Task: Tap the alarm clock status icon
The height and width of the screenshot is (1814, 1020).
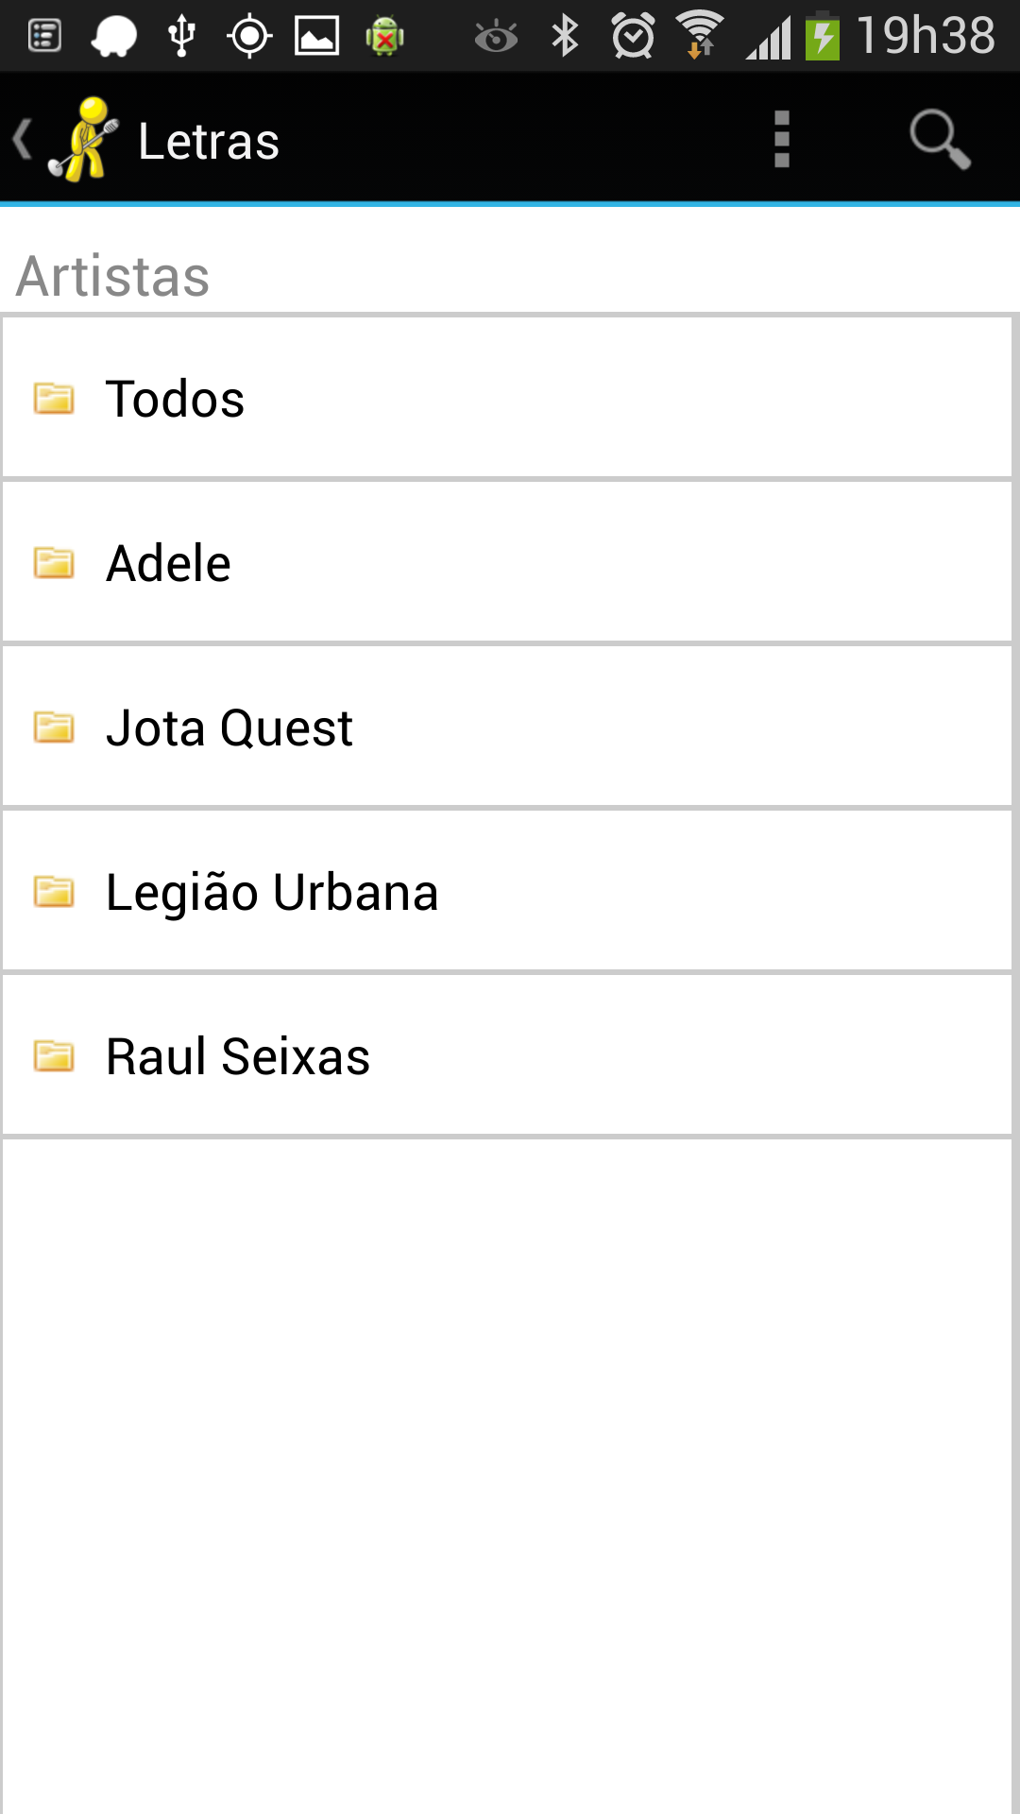Action: click(632, 36)
